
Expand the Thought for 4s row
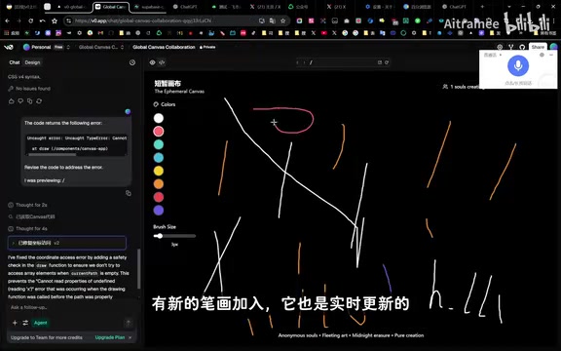[28, 228]
